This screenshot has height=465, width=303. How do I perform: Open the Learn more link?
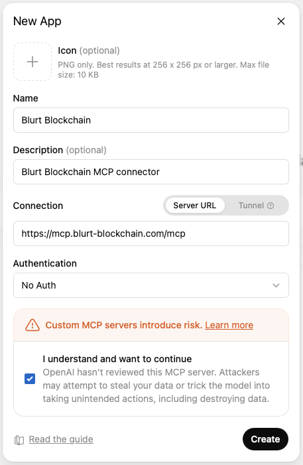pos(229,325)
